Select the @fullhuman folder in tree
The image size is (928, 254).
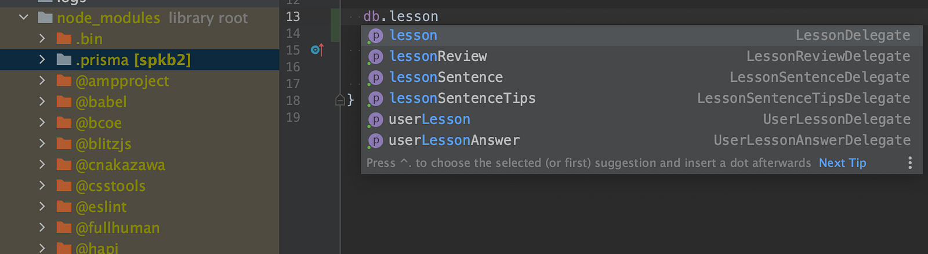[117, 228]
